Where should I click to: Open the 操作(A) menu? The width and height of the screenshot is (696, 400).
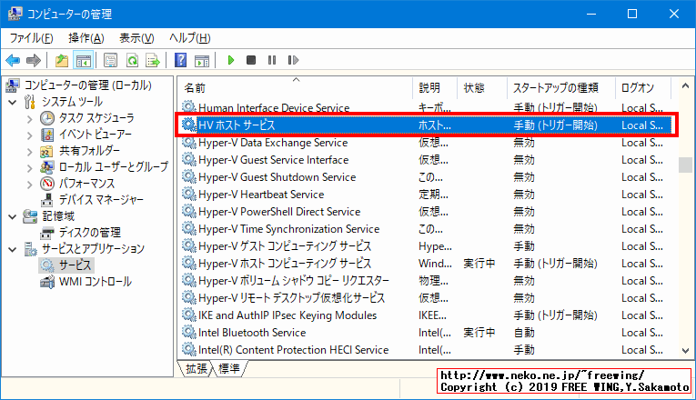click(x=86, y=38)
